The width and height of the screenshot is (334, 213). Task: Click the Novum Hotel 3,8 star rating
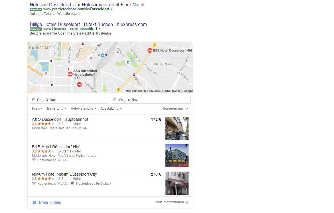coord(43,179)
